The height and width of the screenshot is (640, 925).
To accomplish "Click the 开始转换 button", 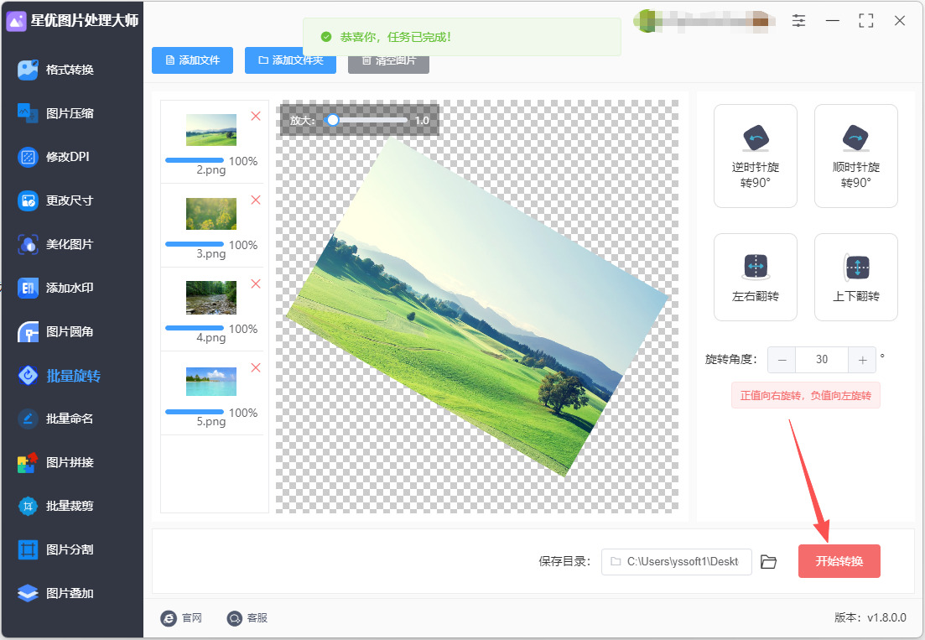I will tap(839, 561).
